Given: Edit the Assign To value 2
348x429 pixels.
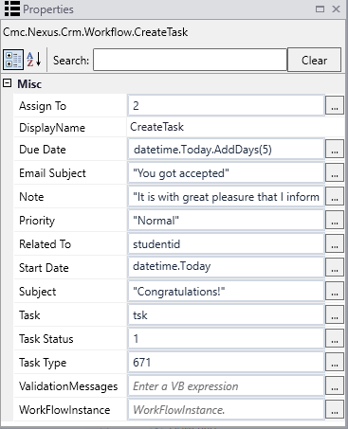Looking at the screenshot, I should (226, 106).
